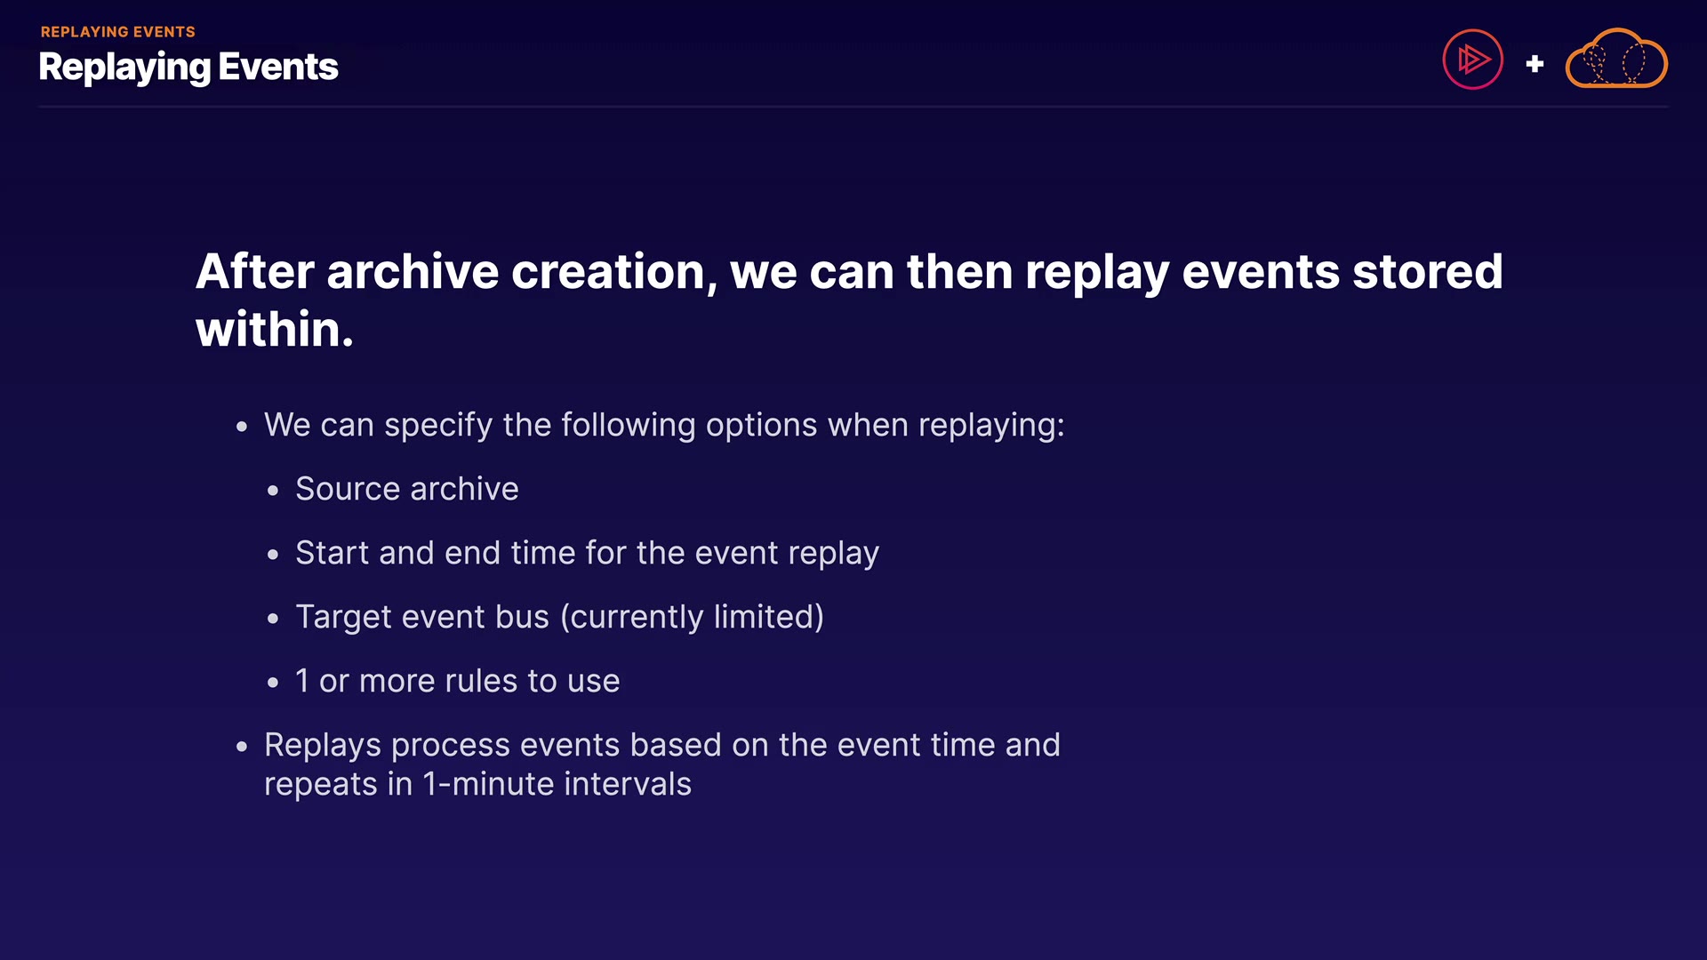This screenshot has width=1707, height=960.
Task: Click the white plus sign between logos
Action: (x=1535, y=64)
